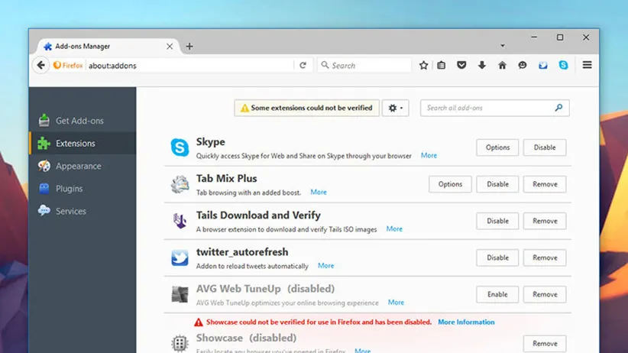Switch to the Plugins section
628x353 pixels.
[69, 189]
